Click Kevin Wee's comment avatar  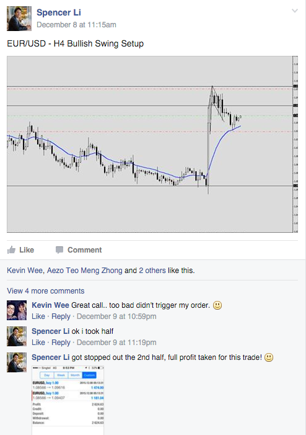[17, 310]
